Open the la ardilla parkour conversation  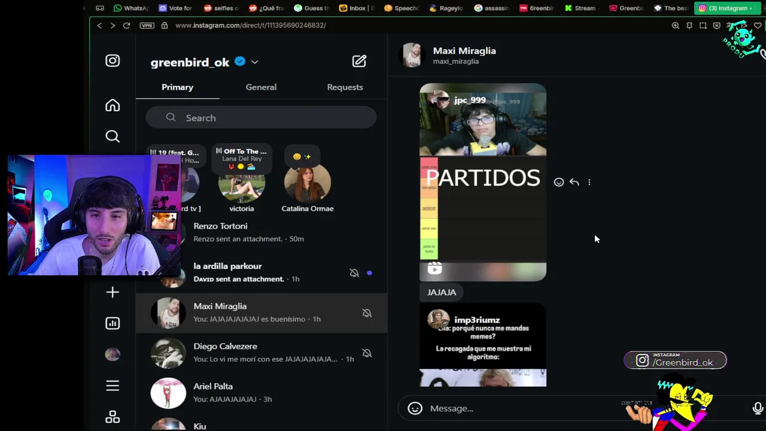pos(262,272)
